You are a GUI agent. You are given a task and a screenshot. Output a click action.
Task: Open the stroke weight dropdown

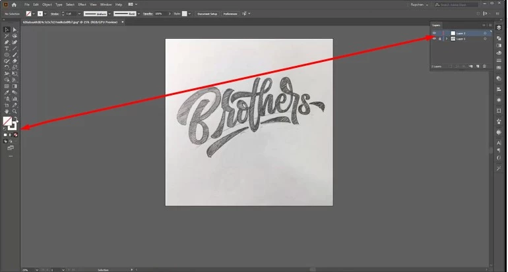point(79,14)
